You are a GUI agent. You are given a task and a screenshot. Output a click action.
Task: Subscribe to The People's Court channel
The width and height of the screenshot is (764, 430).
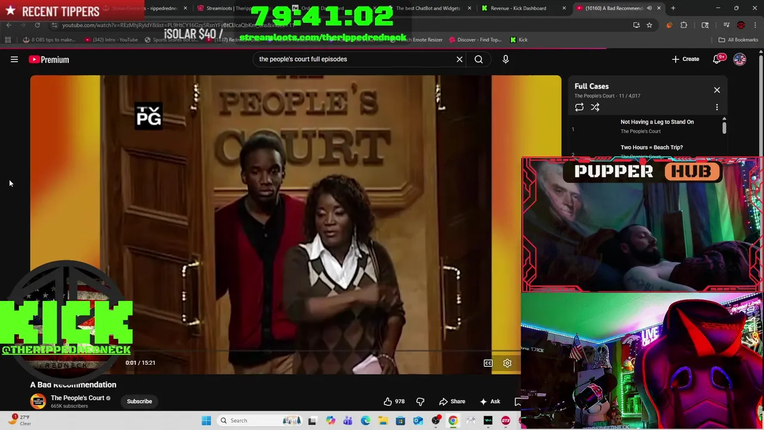[x=139, y=401]
